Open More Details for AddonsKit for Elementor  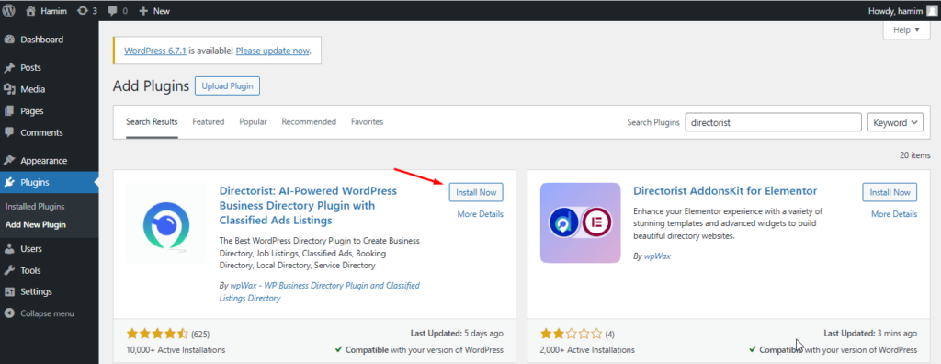point(894,214)
